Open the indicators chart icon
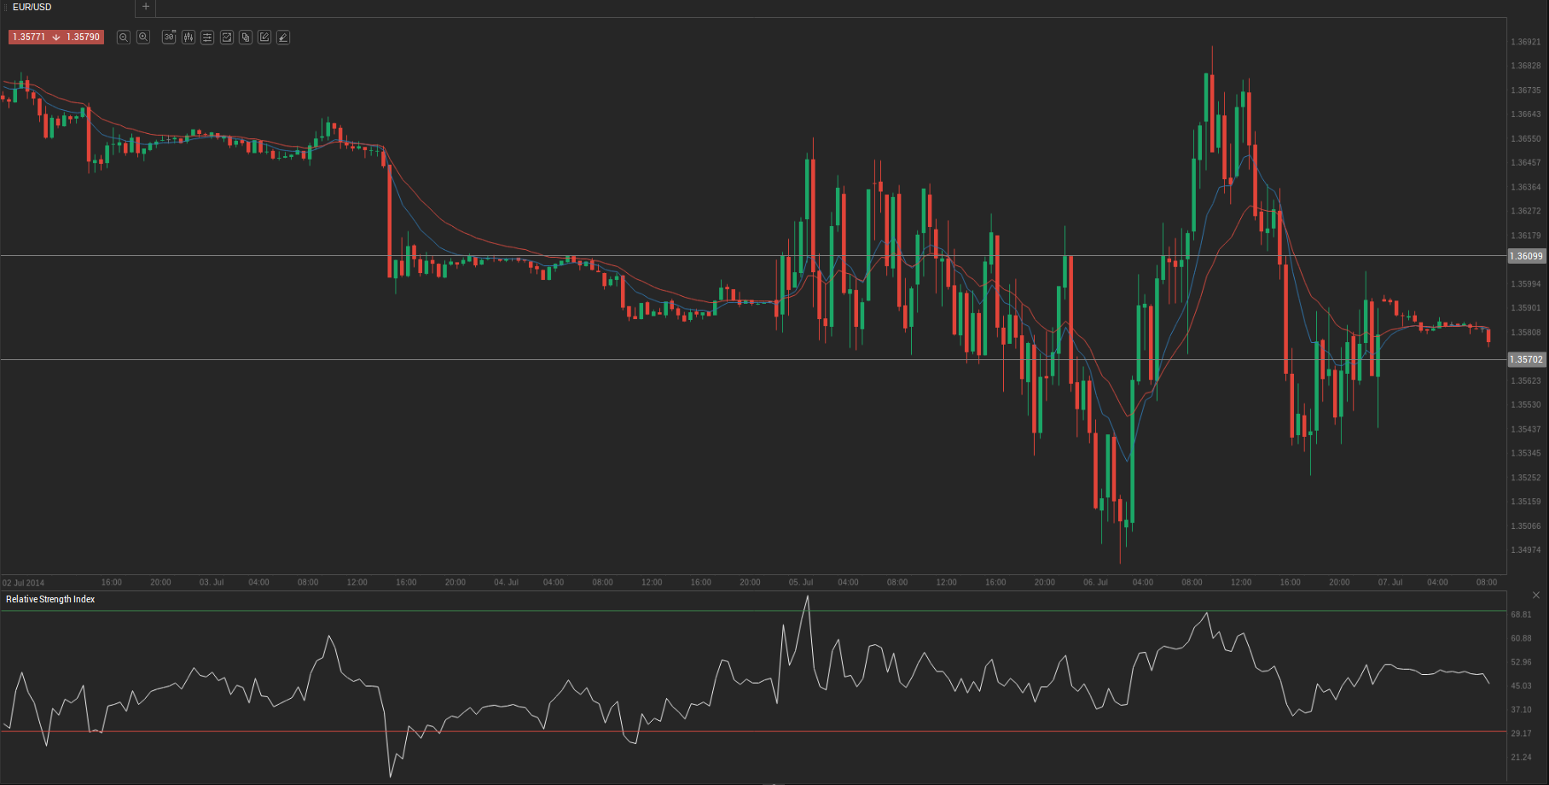1549x785 pixels. click(227, 38)
